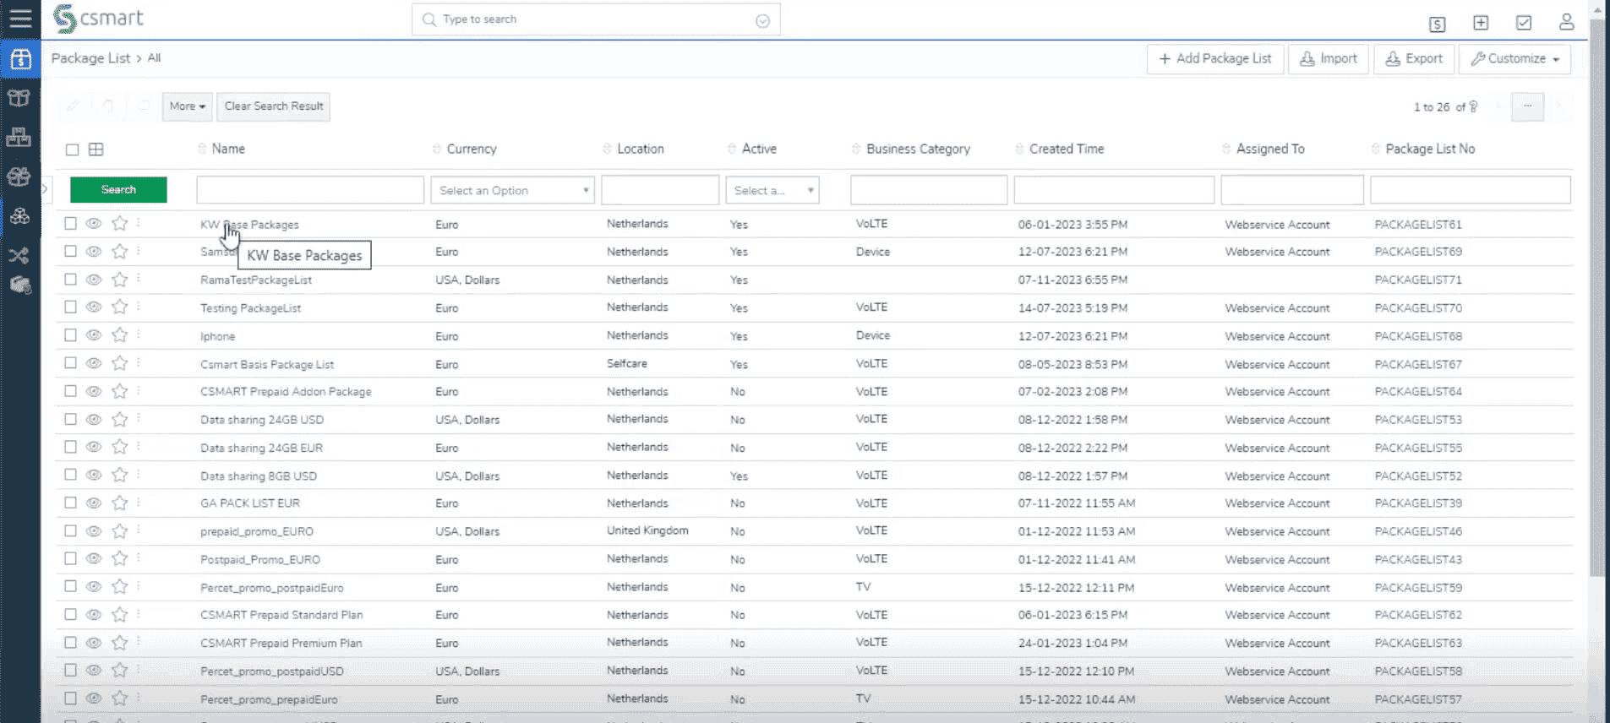Expand the side panel chevron next to Search

click(x=45, y=189)
